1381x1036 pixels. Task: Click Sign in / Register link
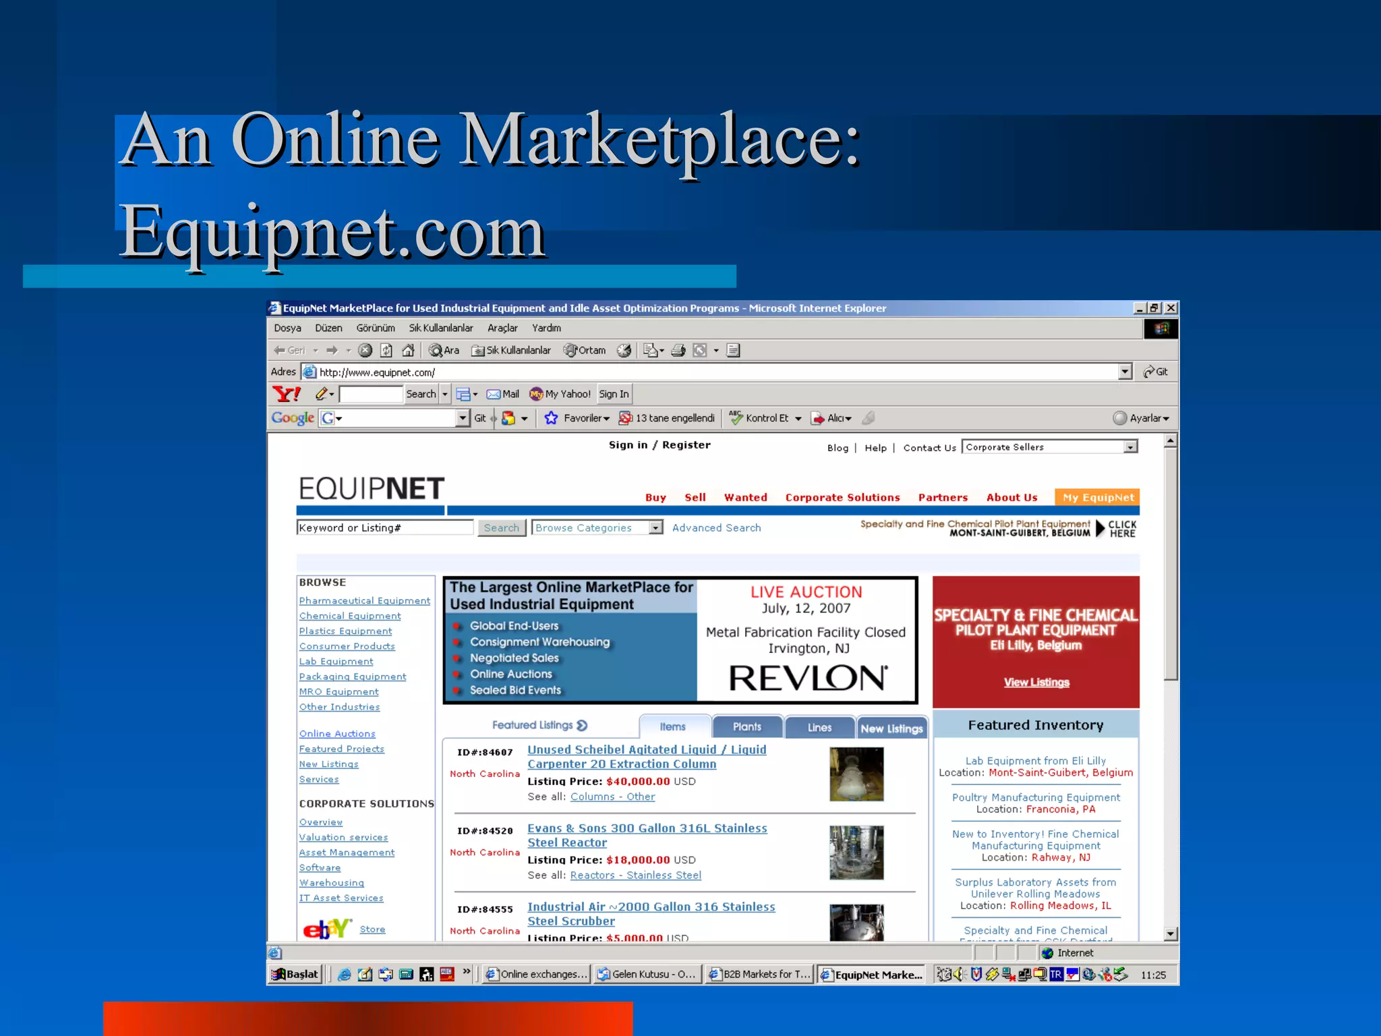659,444
